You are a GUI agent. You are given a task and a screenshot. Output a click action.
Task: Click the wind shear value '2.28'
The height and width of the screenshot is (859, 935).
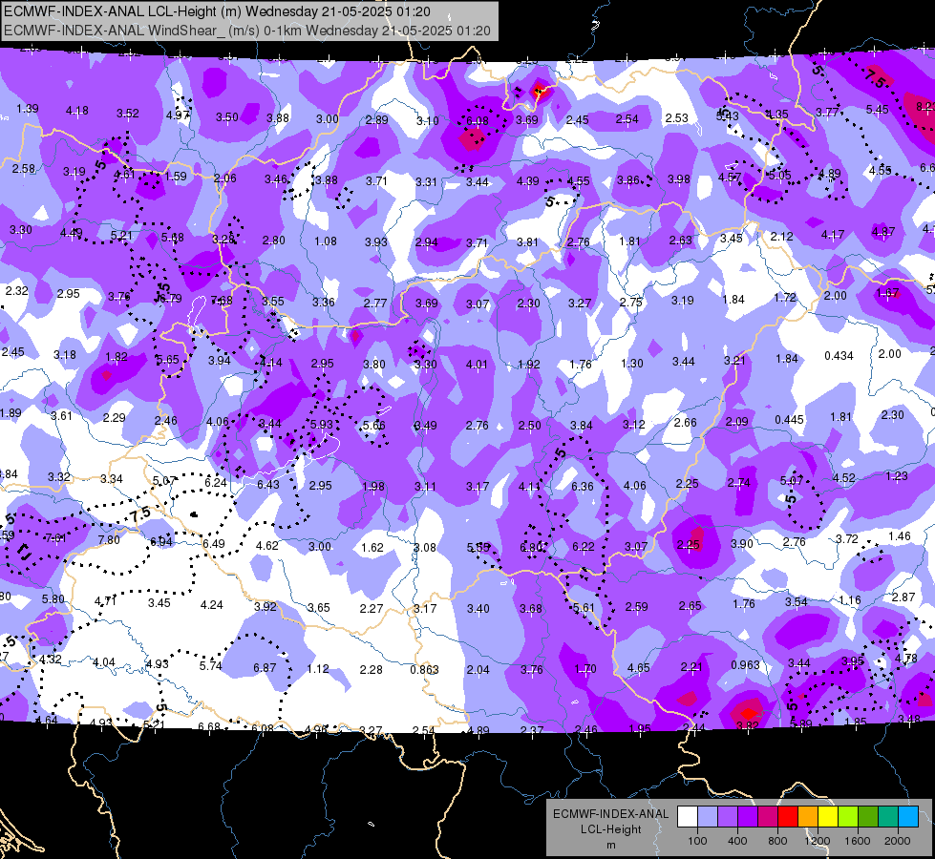(x=371, y=669)
